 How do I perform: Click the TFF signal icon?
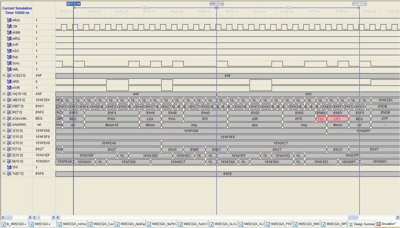point(9,168)
